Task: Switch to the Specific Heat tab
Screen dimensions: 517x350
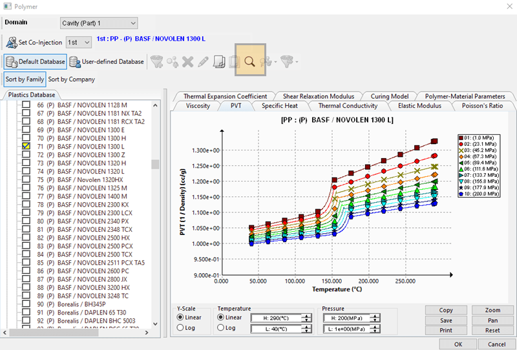Action: (280, 106)
